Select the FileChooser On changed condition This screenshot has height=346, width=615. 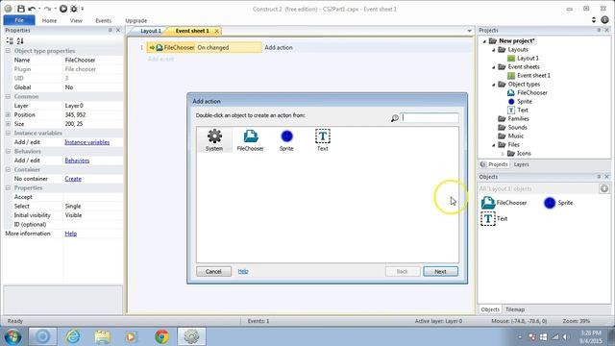204,47
